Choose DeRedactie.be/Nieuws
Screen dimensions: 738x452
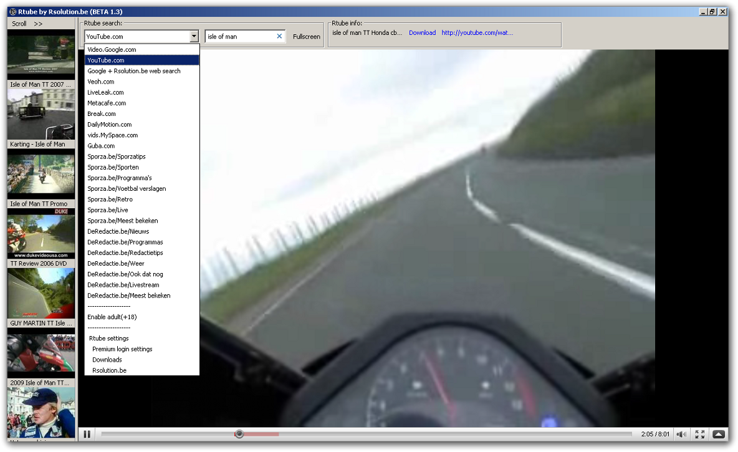click(x=141, y=232)
